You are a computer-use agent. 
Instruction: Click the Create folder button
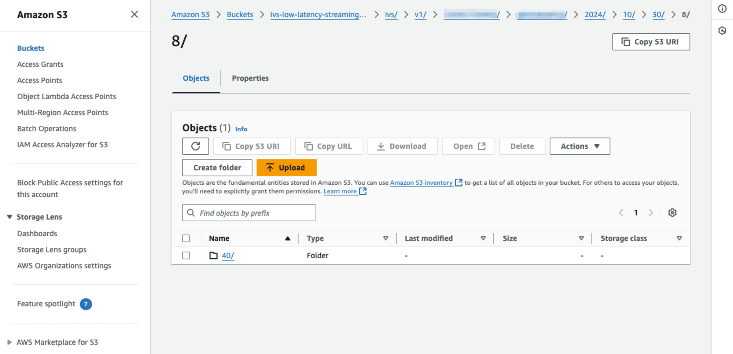click(x=217, y=167)
